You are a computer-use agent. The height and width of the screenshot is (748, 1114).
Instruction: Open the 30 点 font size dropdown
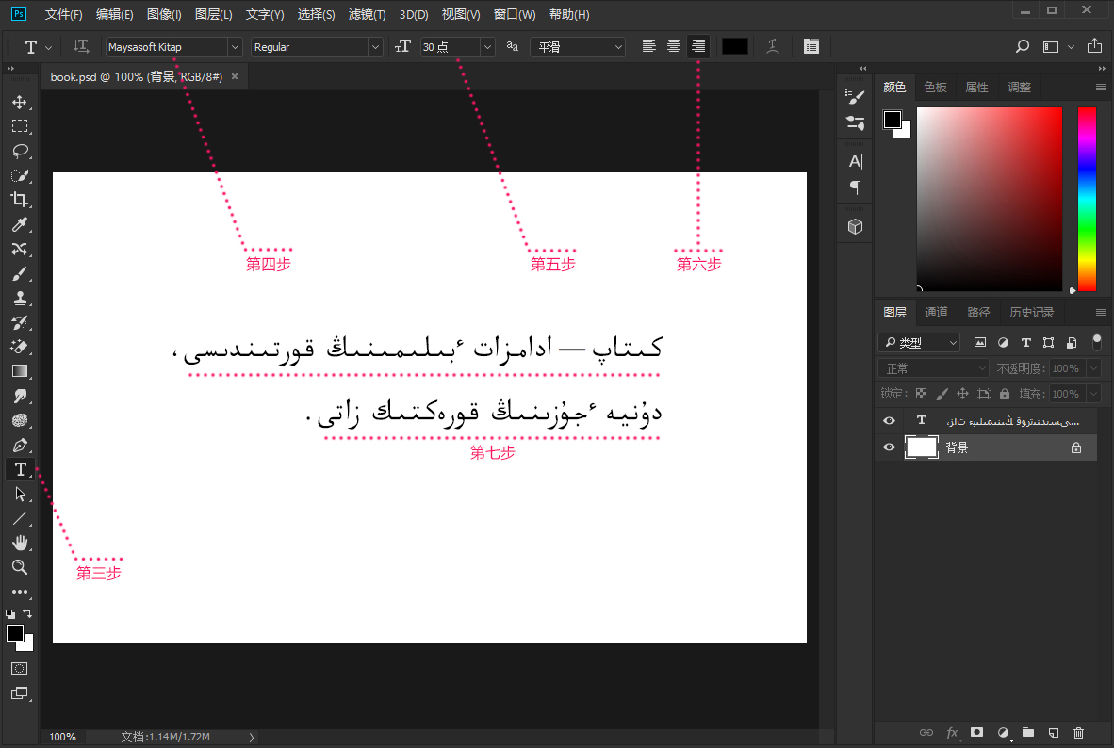[487, 47]
